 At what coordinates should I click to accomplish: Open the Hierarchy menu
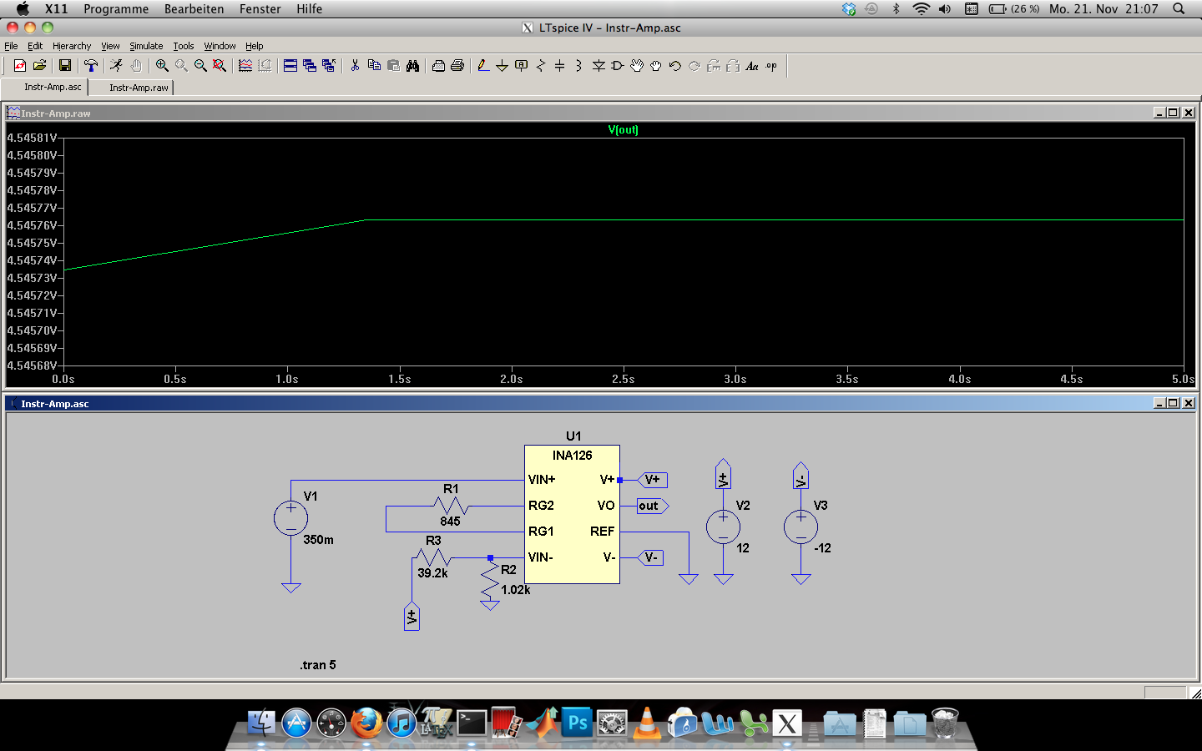[x=72, y=46]
